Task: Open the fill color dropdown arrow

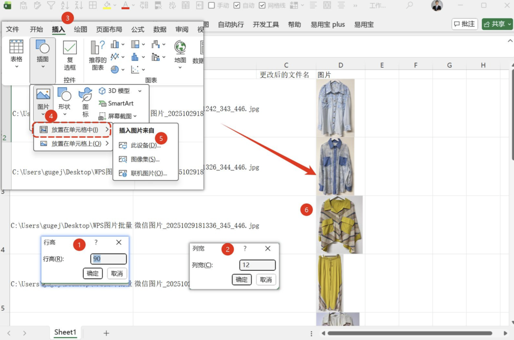Action: tap(115, 6)
